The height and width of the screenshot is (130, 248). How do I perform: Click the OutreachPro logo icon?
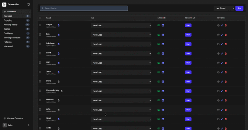[x=4, y=5]
